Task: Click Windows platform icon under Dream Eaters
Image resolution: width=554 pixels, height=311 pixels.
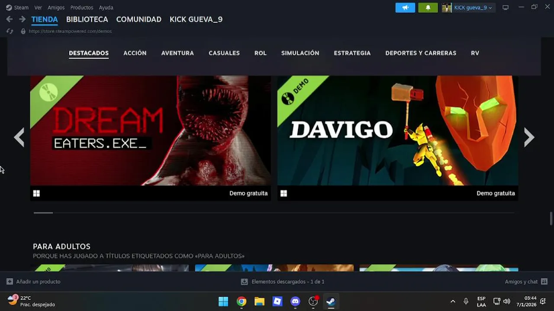Action: pyautogui.click(x=36, y=194)
